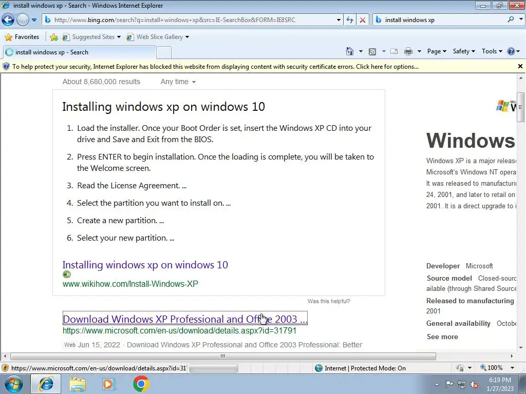Open the Home button dropdown arrow
Viewport: 526px width, 394px height.
361,51
